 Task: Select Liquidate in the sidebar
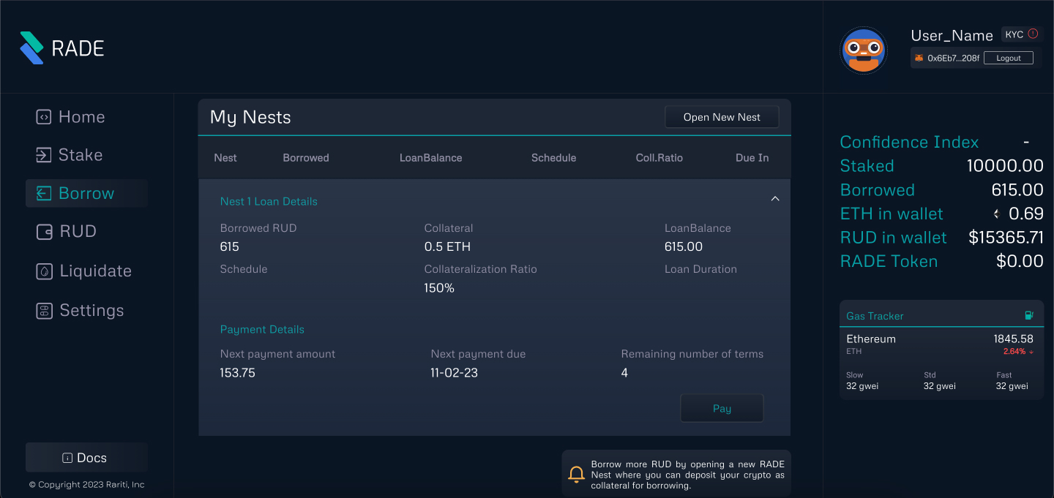(x=95, y=271)
